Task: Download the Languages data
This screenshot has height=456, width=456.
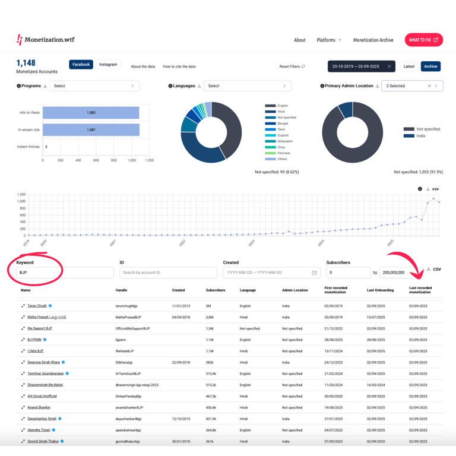Action: coord(199,85)
